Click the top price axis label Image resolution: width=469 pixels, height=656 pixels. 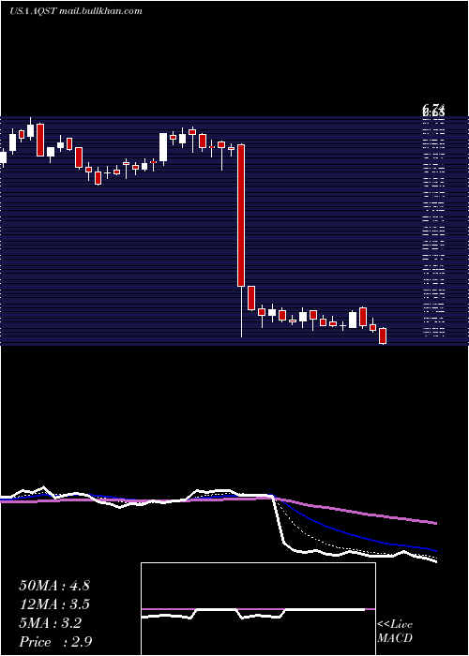tap(433, 111)
